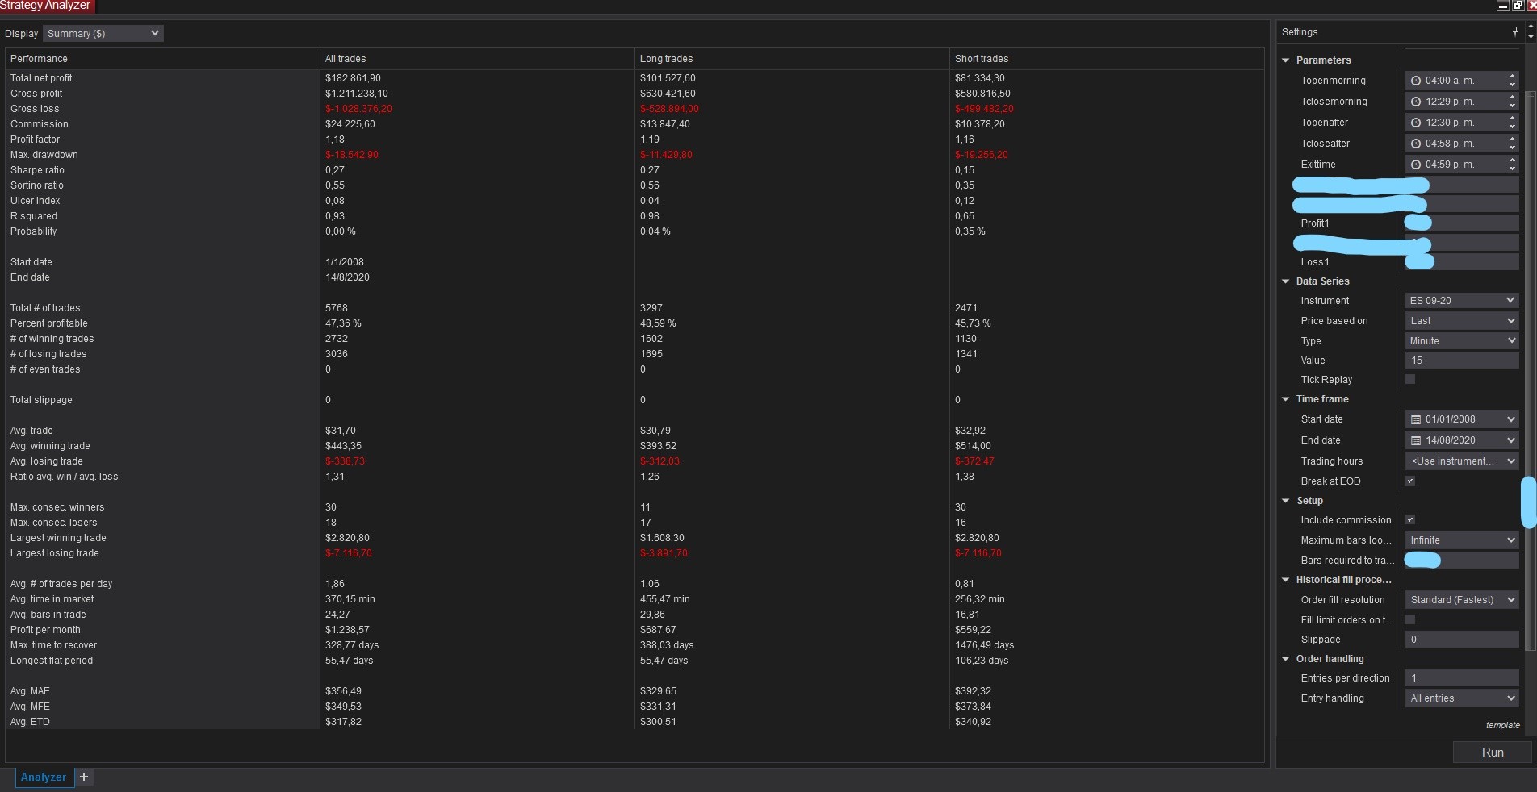This screenshot has height=792, width=1537.
Task: Switch to the Analyzer tab
Action: pos(44,777)
